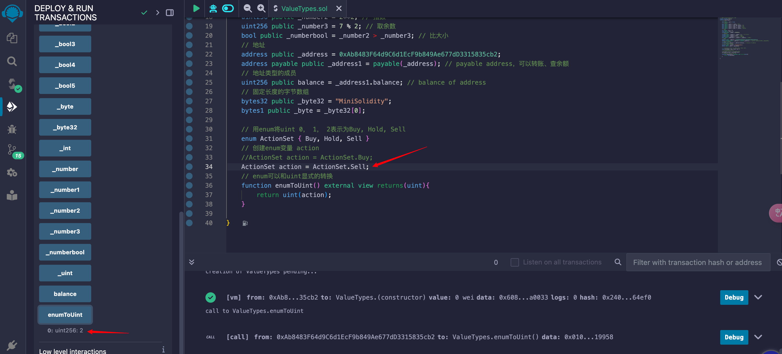The height and width of the screenshot is (354, 782).
Task: Call the _number2 getter
Action: [65, 211]
